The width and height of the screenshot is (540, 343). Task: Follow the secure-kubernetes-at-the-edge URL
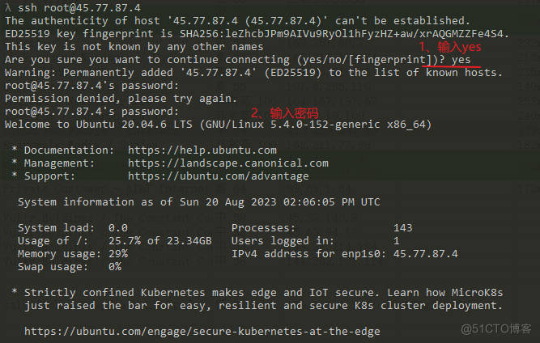pos(202,332)
